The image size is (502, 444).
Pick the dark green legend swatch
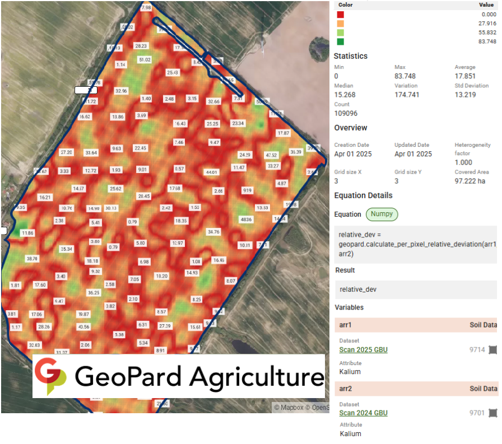(340, 41)
